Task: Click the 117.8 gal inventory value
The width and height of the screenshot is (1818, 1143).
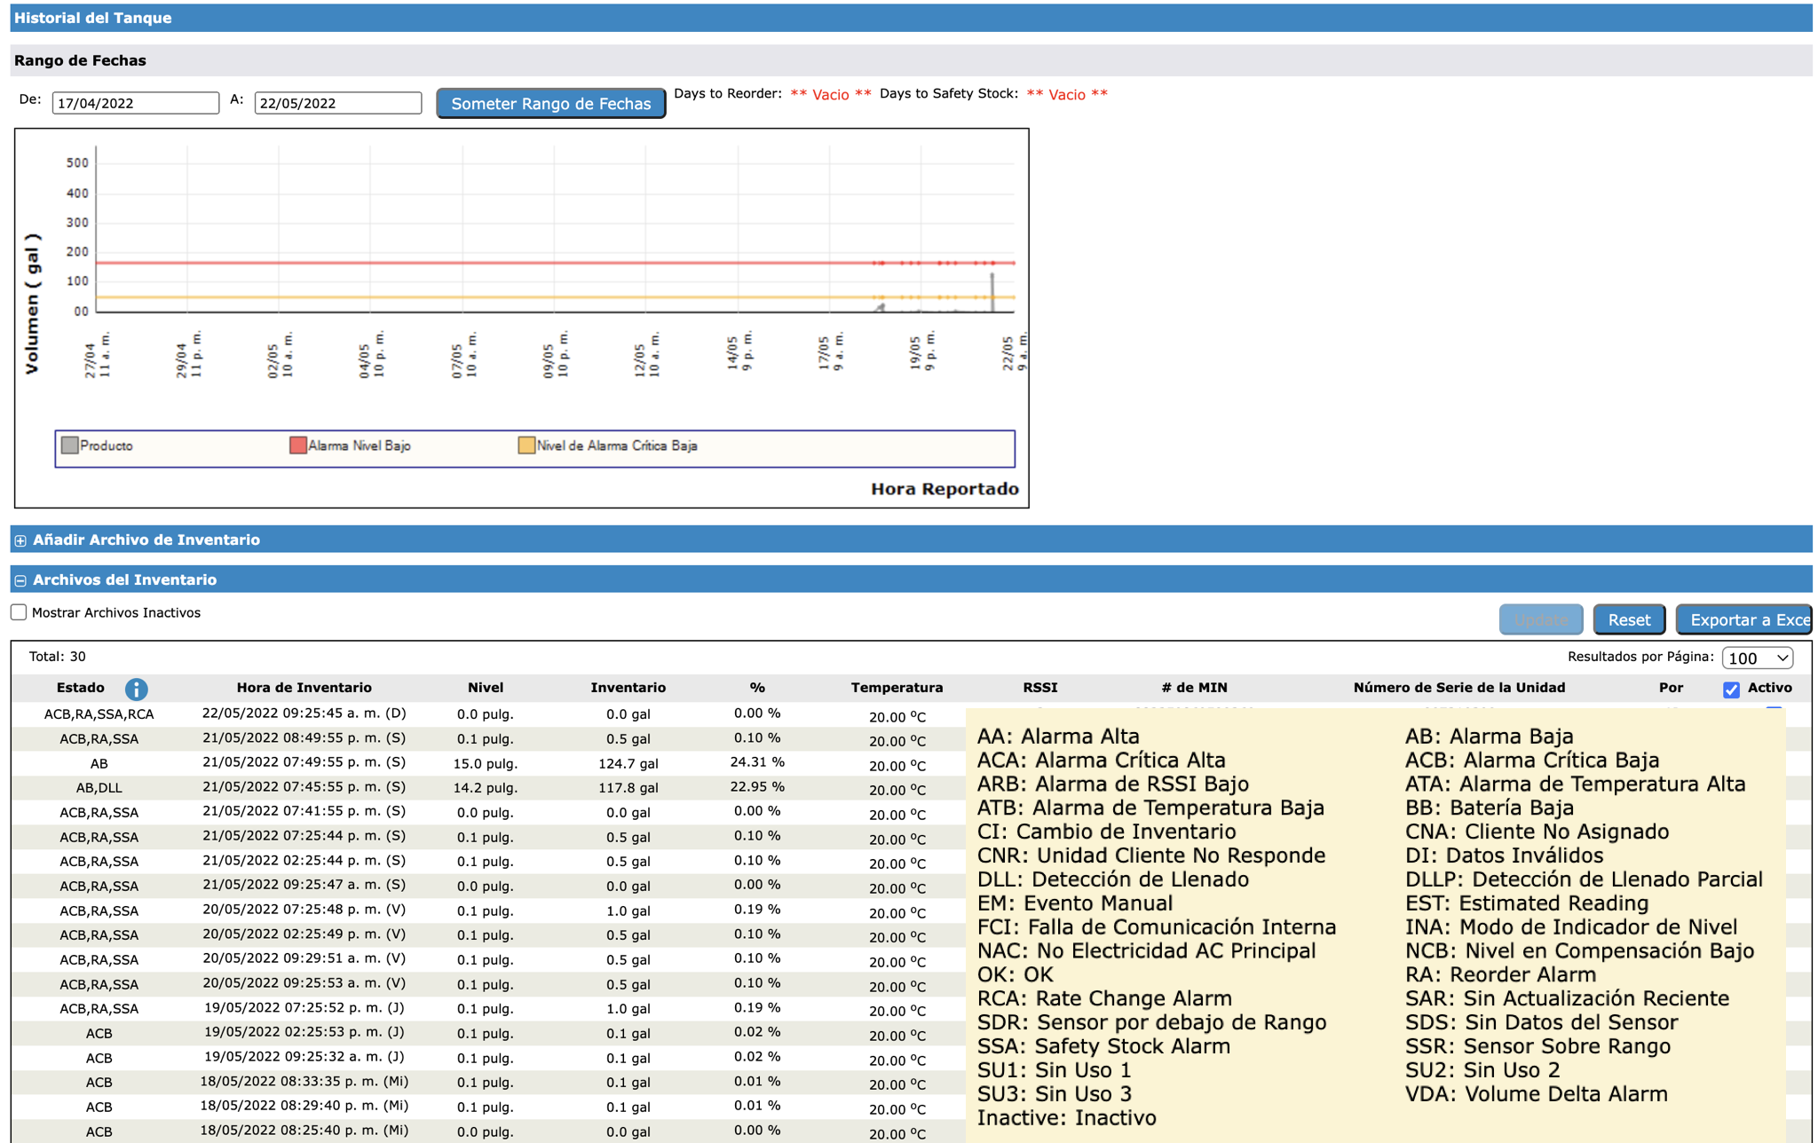Action: (628, 788)
